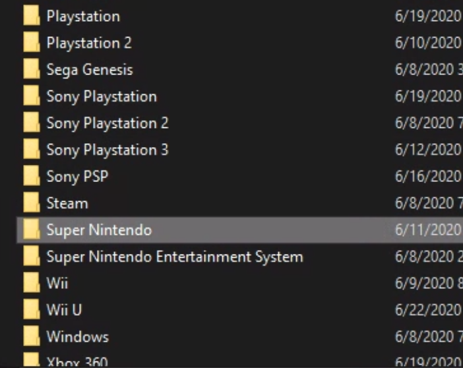This screenshot has width=463, height=368.
Task: Click the Sony Playstation folder icon
Action: pyautogui.click(x=32, y=96)
